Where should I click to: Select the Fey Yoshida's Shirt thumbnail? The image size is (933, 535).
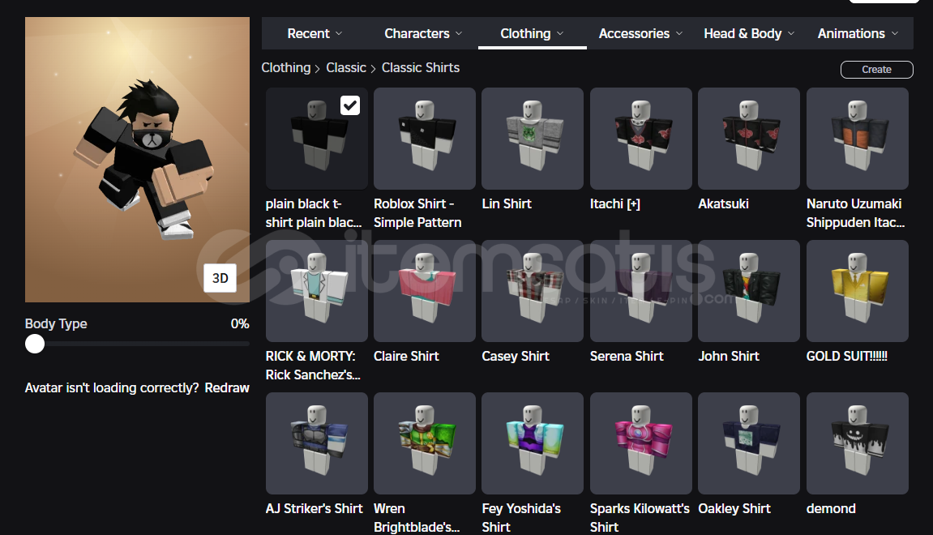pyautogui.click(x=533, y=443)
